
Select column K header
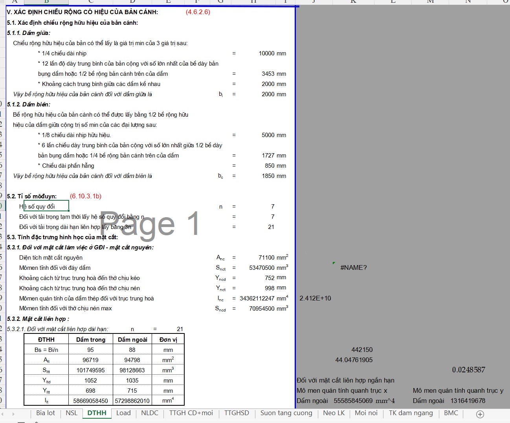point(353,2)
